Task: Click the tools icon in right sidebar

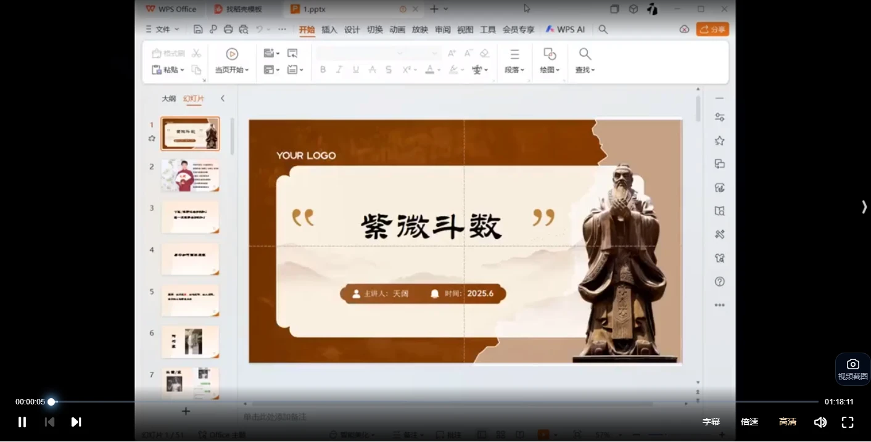Action: 719,234
